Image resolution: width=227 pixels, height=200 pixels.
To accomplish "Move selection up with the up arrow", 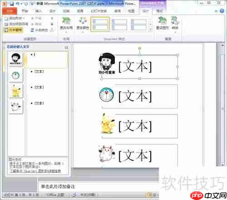I will click(52, 18).
